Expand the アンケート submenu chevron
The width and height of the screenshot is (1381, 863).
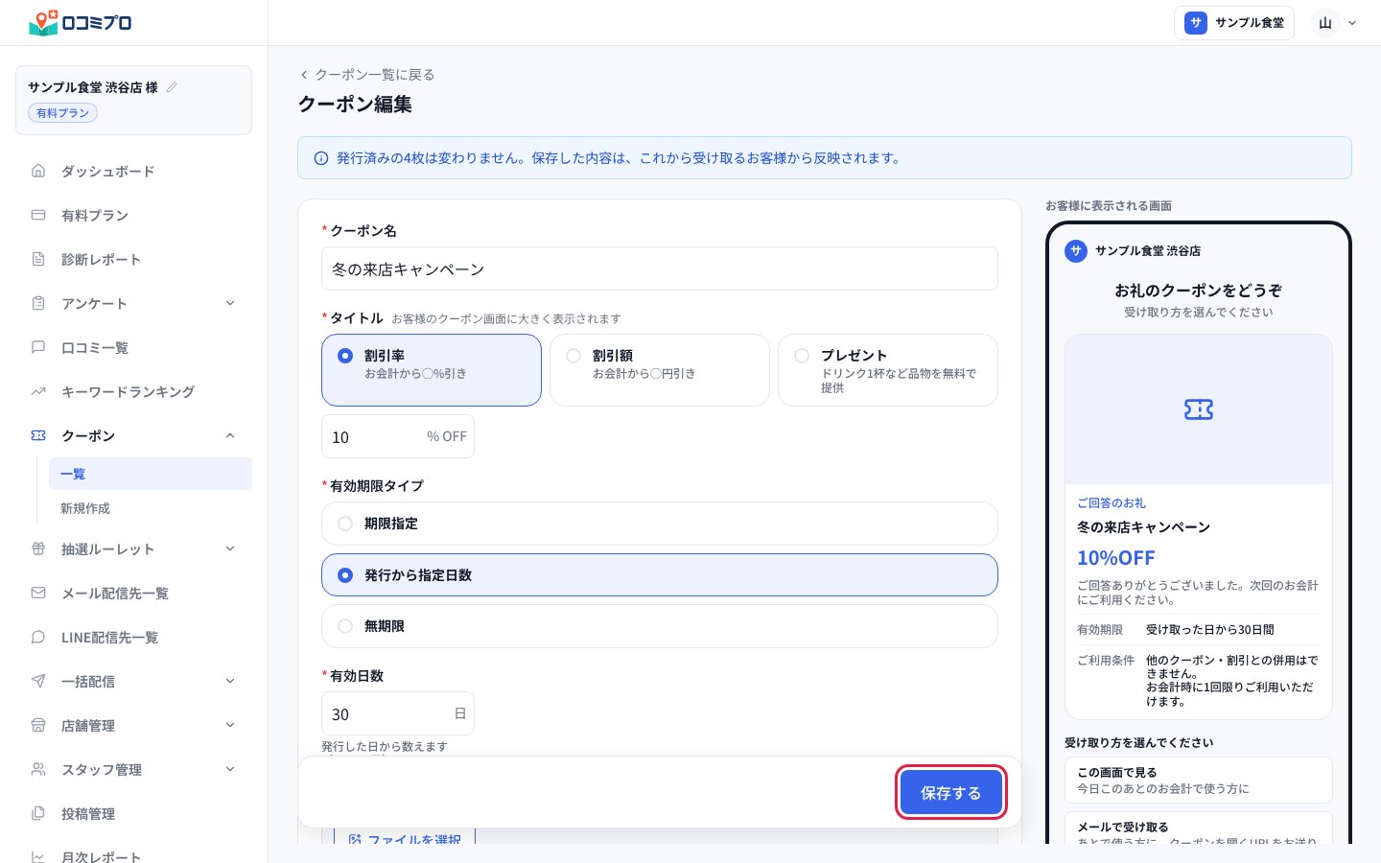pyautogui.click(x=230, y=303)
